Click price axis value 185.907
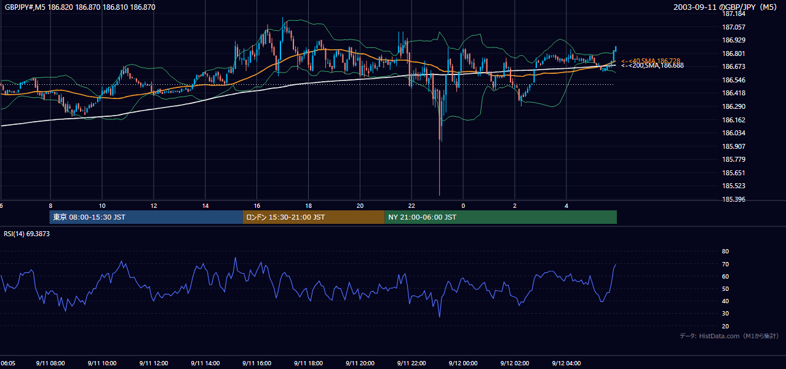 734,146
